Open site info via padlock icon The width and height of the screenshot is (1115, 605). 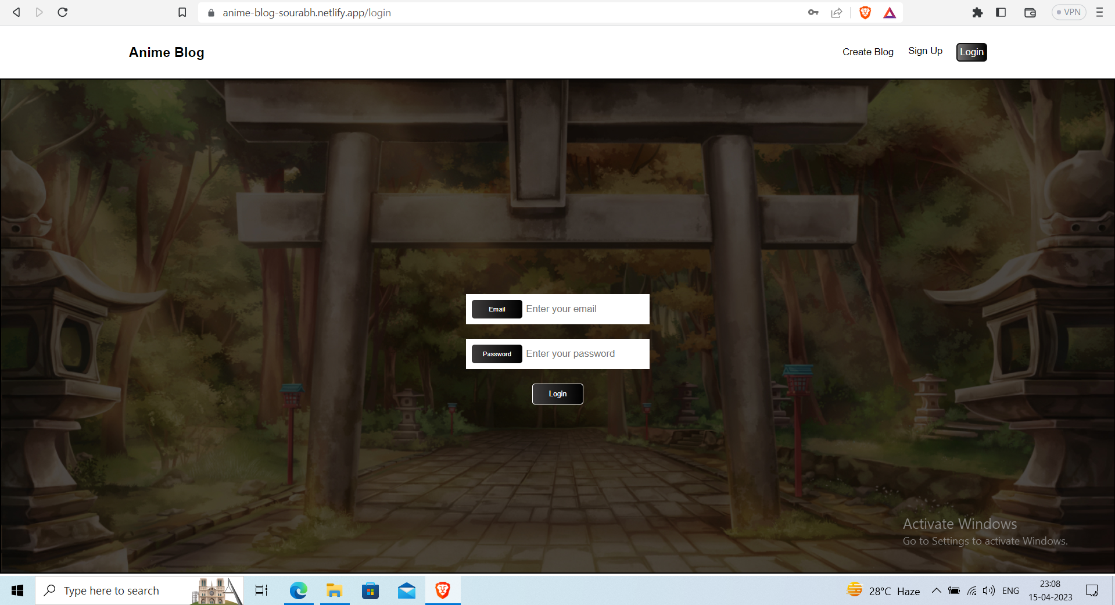tap(211, 13)
